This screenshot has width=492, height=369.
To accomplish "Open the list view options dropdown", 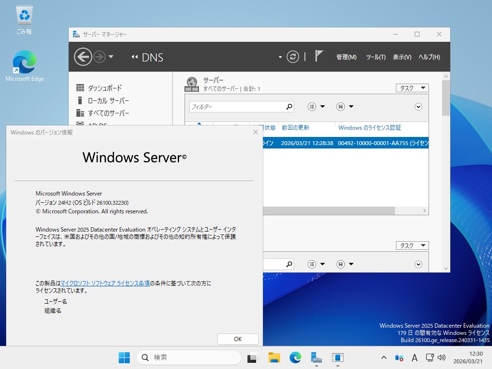I will coord(316,107).
